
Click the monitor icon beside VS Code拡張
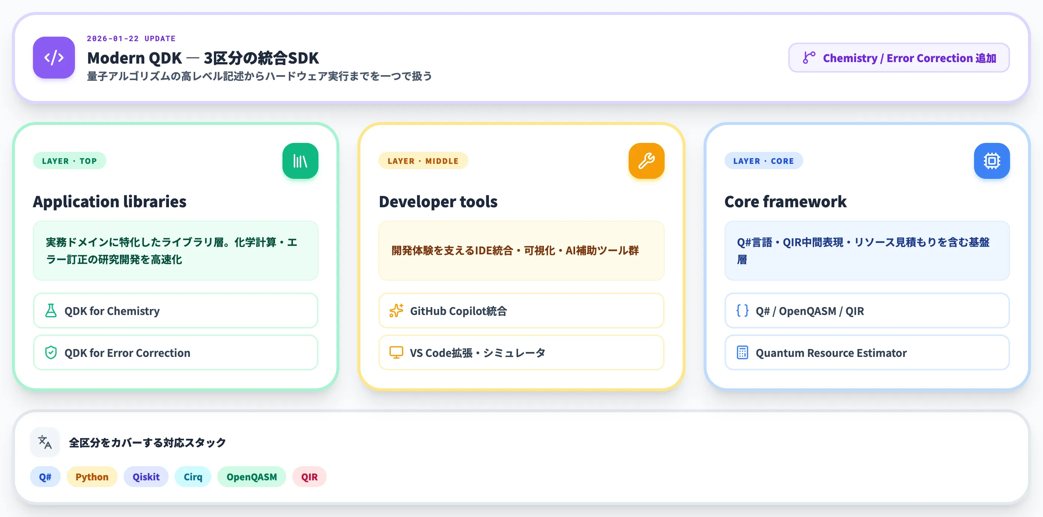click(x=396, y=352)
